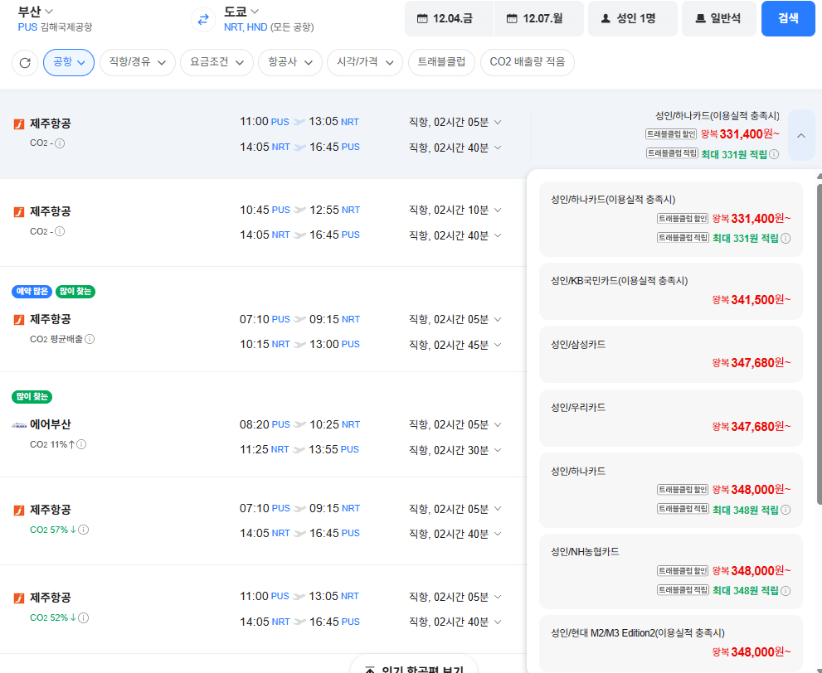Expand Air Busan 11:25 return flight details
Screen dimensions: 822x673
pyautogui.click(x=498, y=450)
